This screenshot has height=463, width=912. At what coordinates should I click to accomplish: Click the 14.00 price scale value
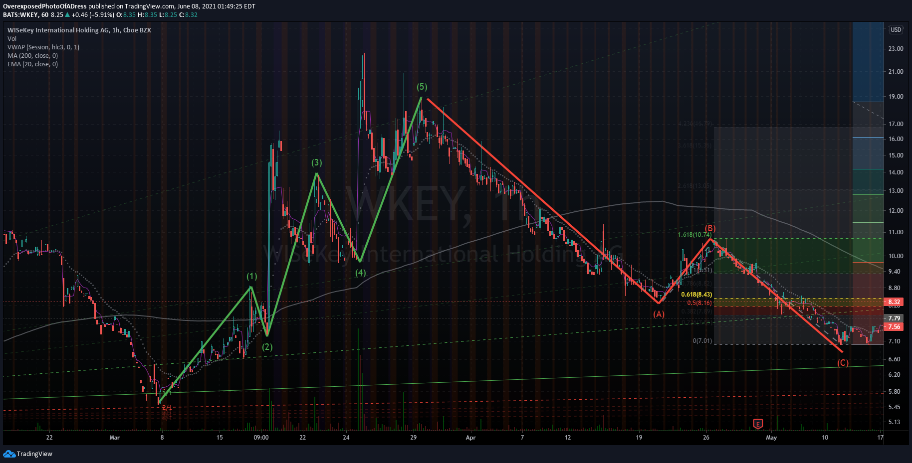896,172
